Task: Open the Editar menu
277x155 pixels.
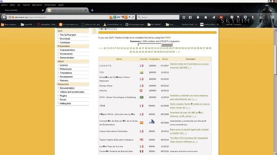Action: 13,5
